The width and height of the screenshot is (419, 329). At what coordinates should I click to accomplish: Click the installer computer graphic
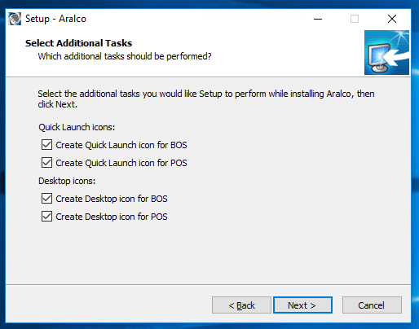386,52
